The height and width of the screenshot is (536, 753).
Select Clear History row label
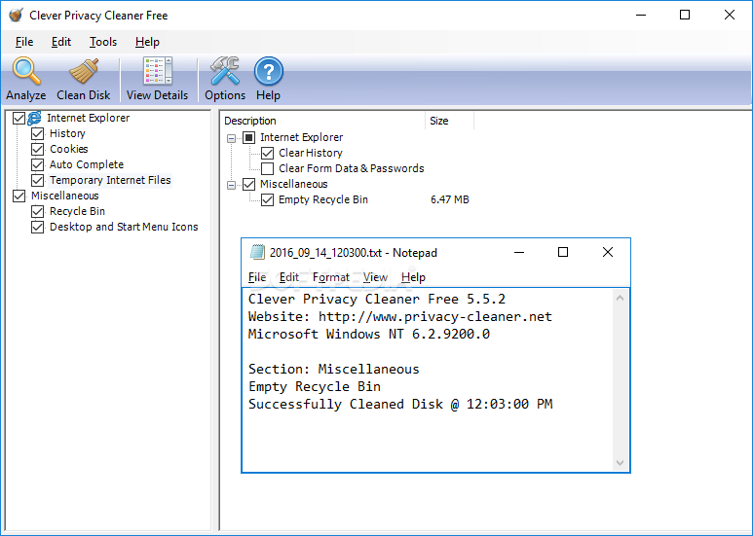tap(311, 153)
